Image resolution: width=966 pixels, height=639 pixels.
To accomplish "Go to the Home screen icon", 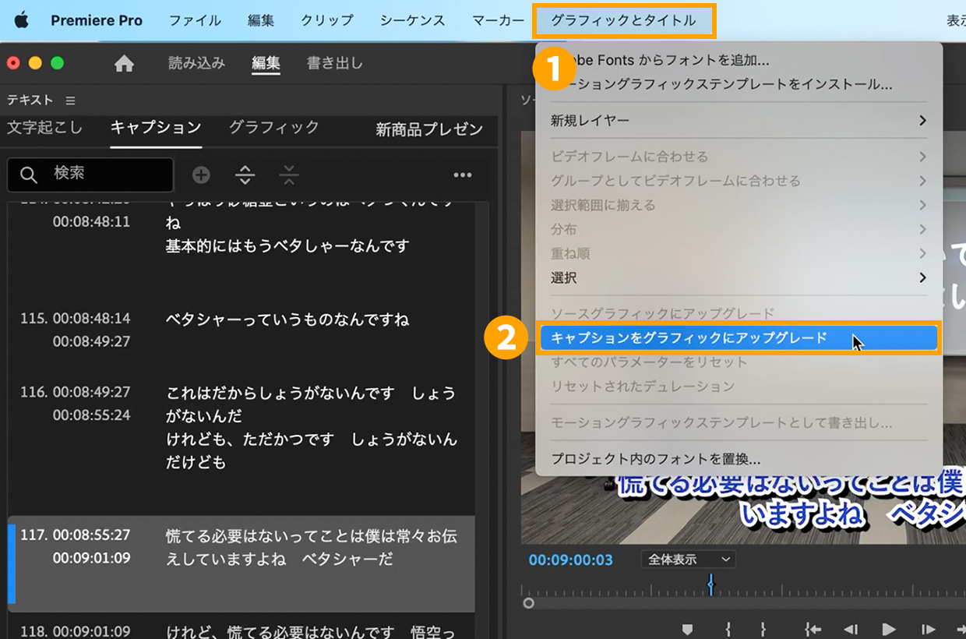I will tap(124, 64).
